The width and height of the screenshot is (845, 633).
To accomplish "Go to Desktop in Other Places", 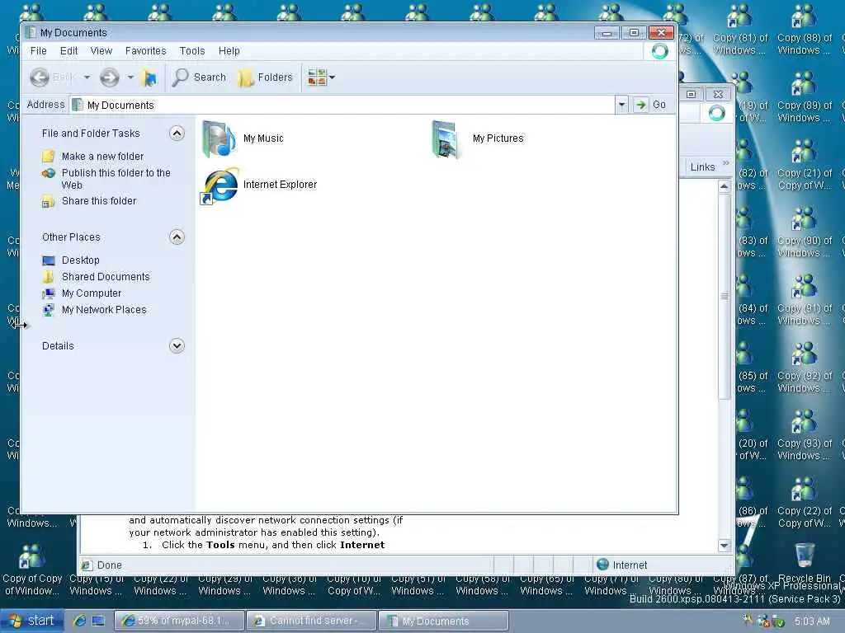I will click(x=81, y=260).
